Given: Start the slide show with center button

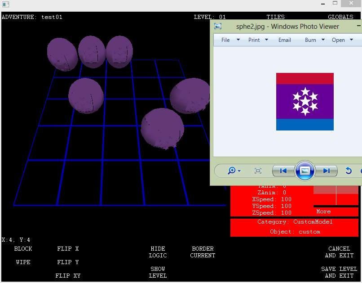Looking at the screenshot, I should click(305, 171).
